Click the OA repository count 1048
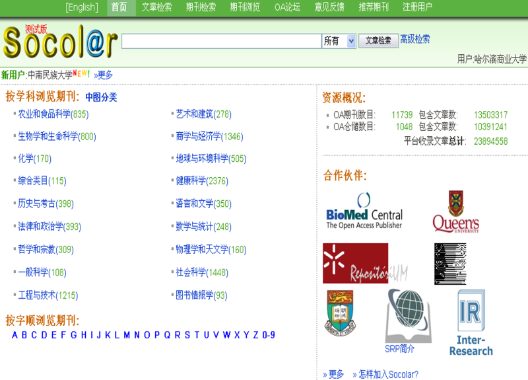The image size is (528, 380). pos(404,127)
